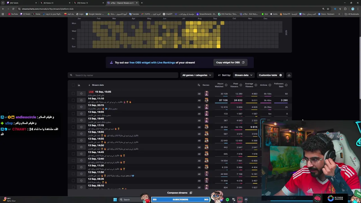Tick the select-all checkbox in table header
This screenshot has height=203, width=361.
coord(73,85)
